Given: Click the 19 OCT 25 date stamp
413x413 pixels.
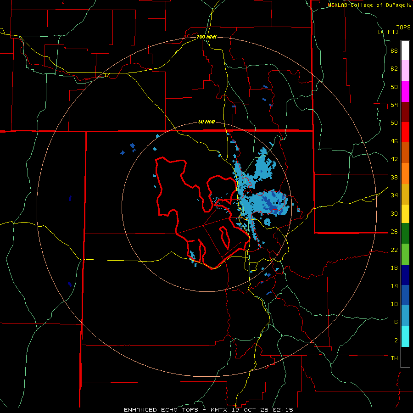Looking at the screenshot, I should click(251, 410).
